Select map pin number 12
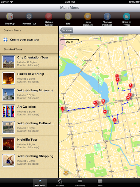The width and height of the screenshot is (140, 187). click(x=62, y=109)
